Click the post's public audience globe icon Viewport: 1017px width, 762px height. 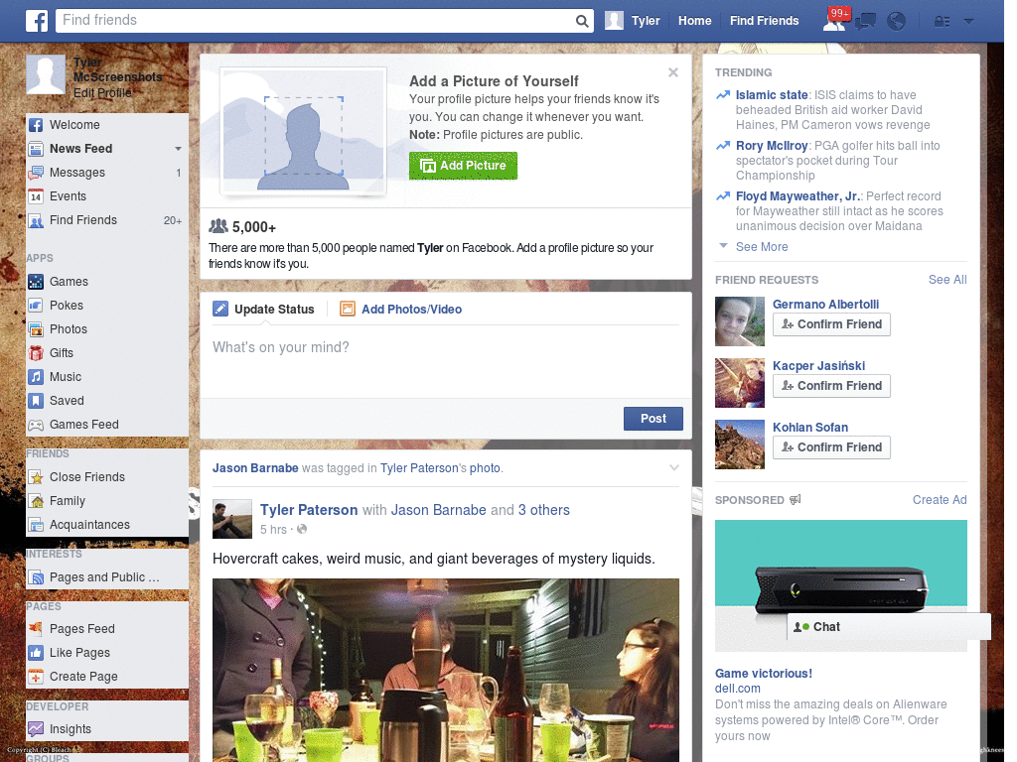tap(302, 530)
